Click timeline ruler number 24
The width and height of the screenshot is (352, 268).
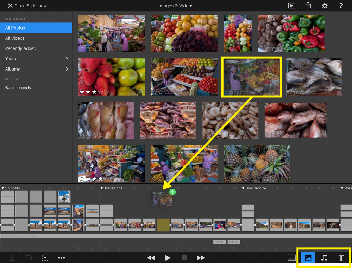point(177,188)
